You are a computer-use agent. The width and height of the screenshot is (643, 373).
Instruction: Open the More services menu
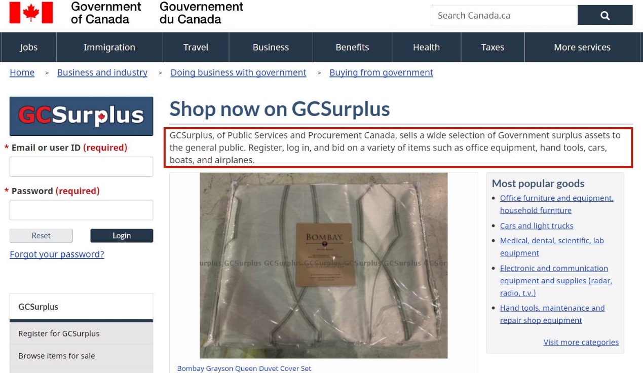(582, 47)
